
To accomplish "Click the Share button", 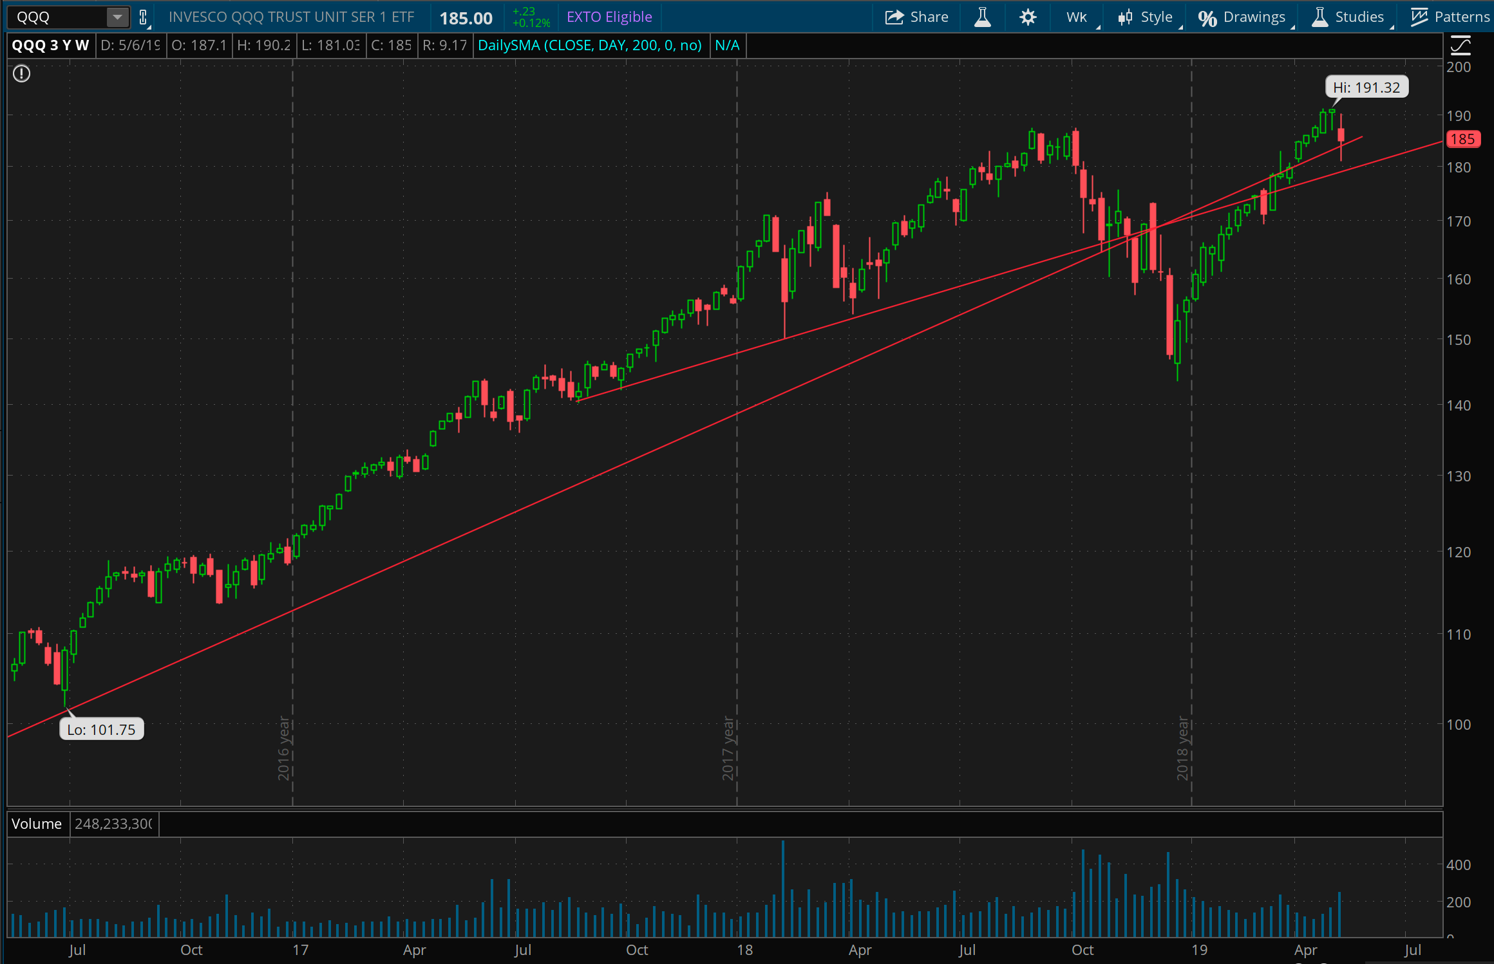I will (x=916, y=17).
